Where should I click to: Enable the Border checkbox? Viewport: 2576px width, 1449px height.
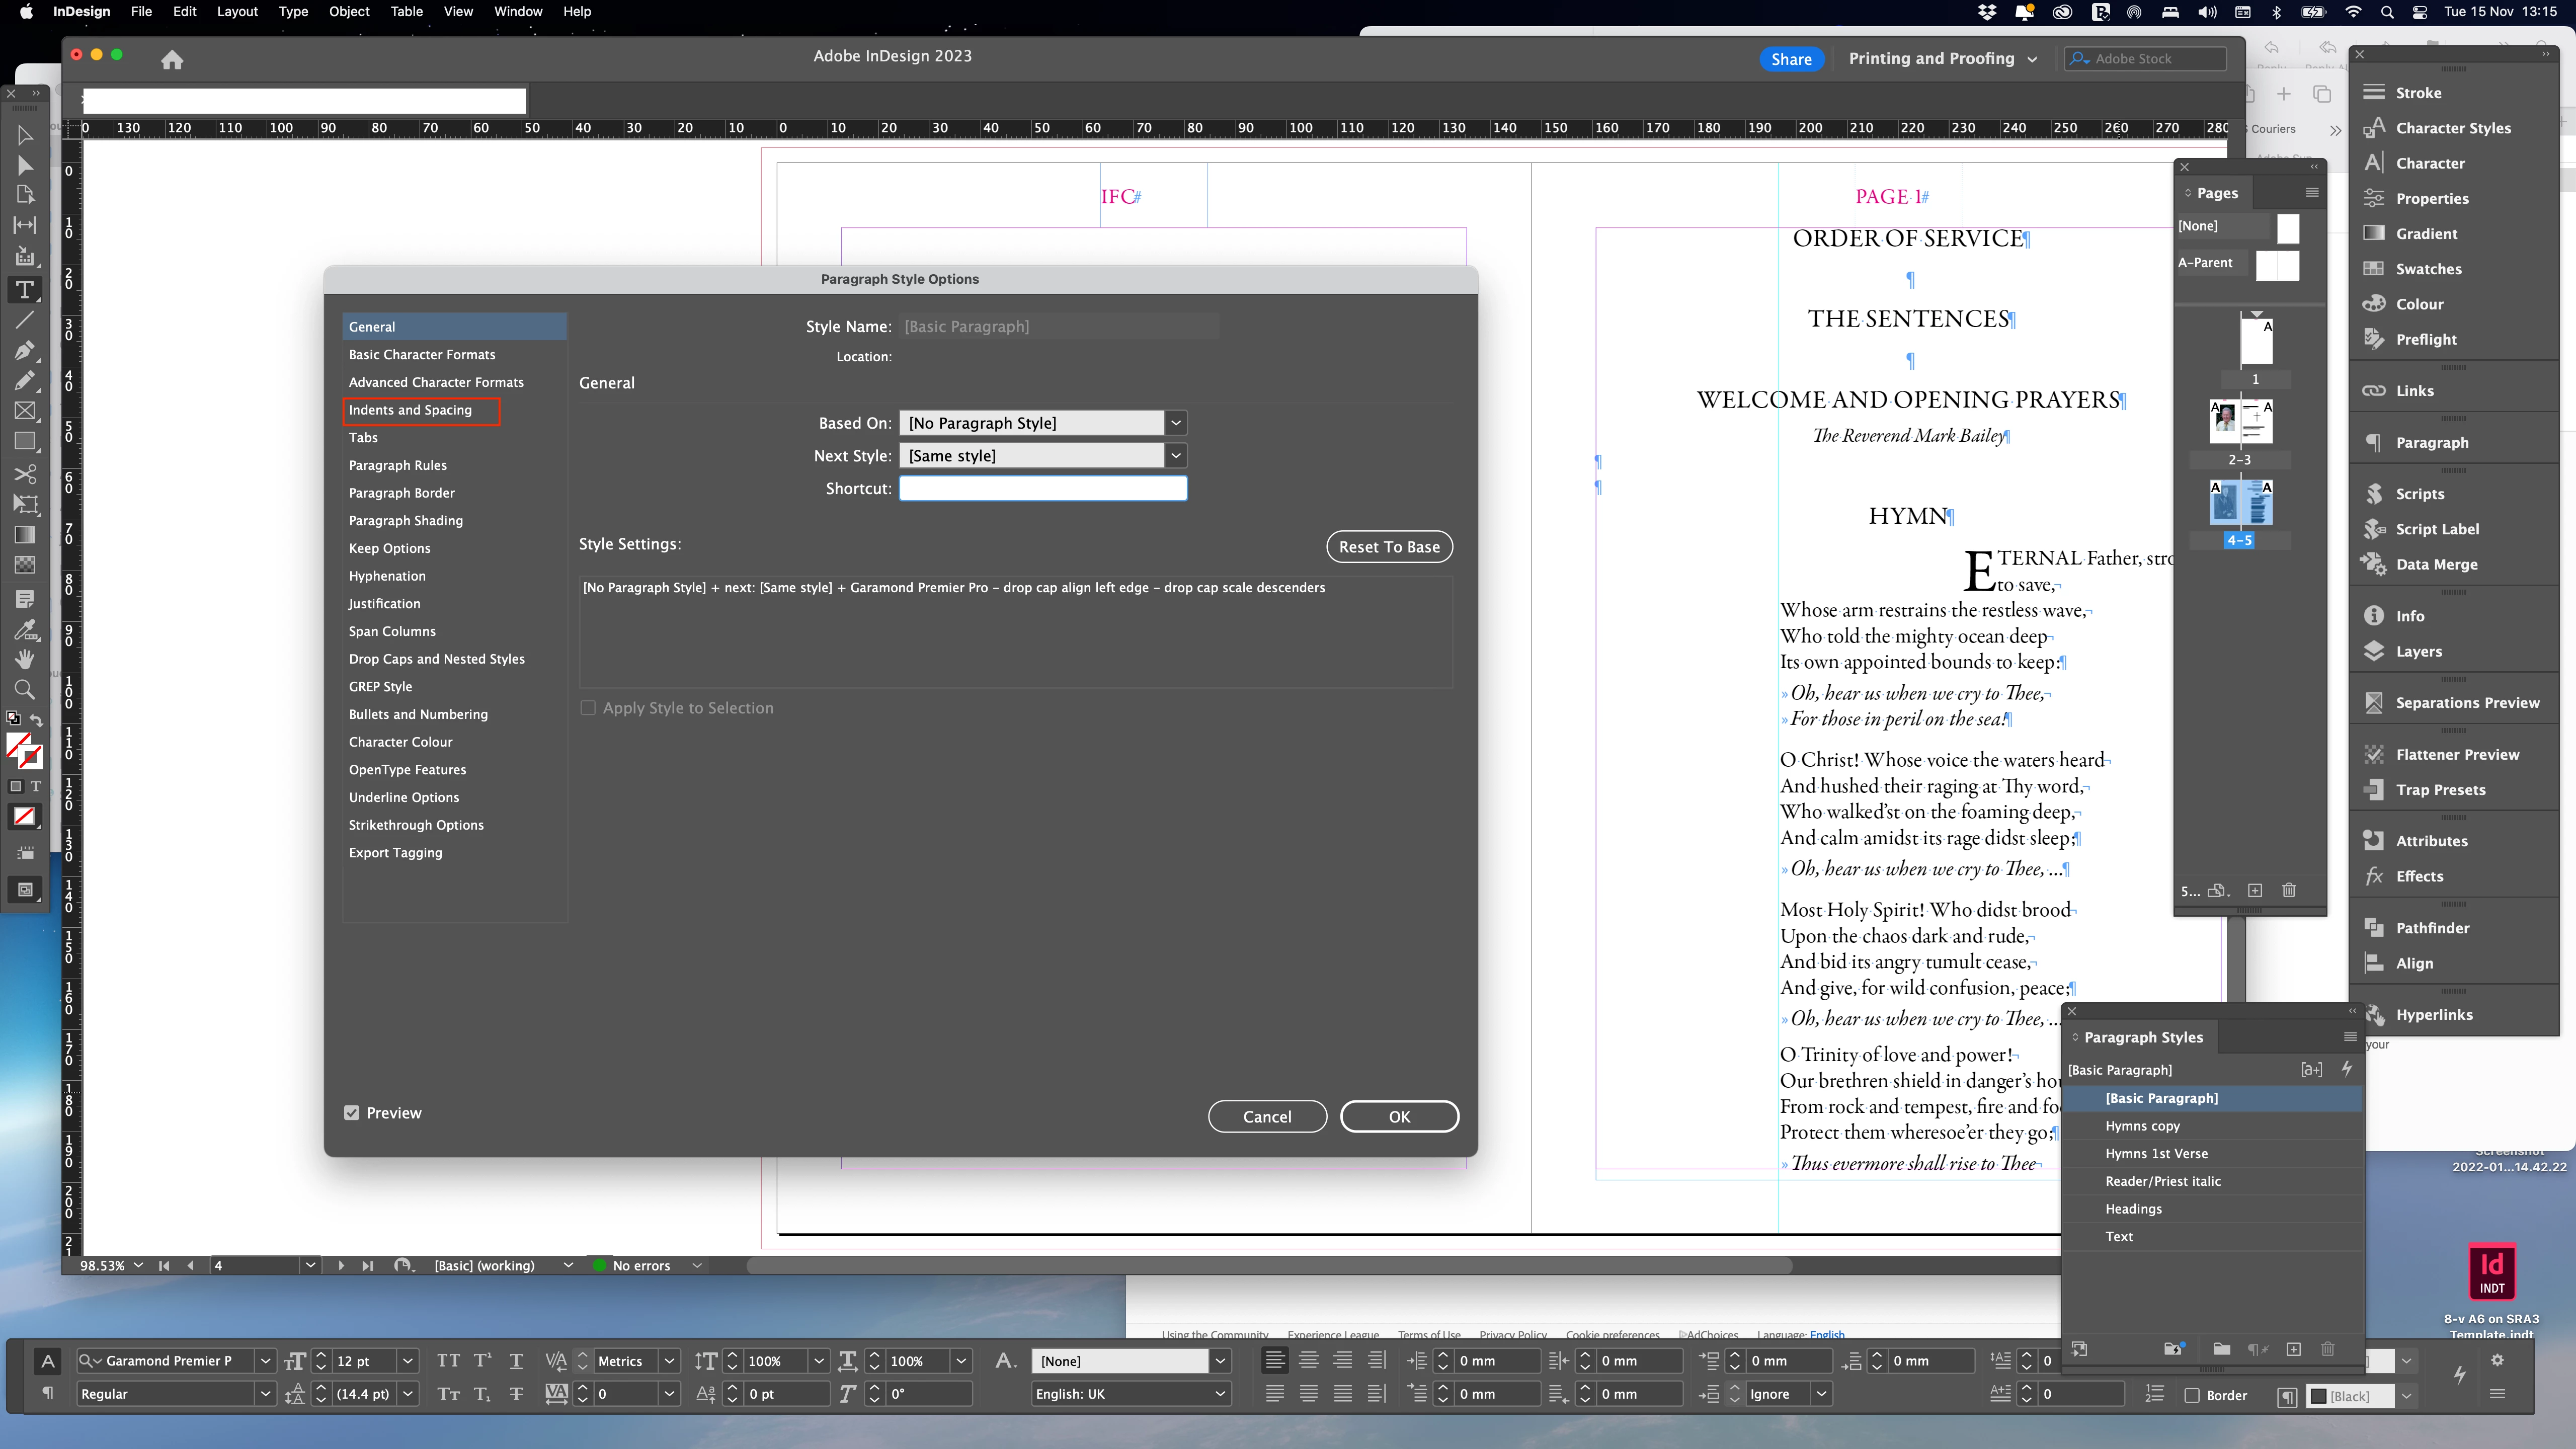pos(2192,1395)
